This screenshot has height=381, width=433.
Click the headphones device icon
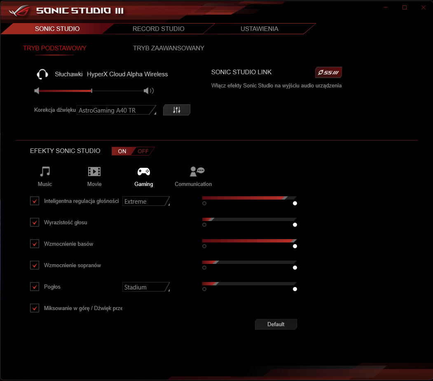pyautogui.click(x=42, y=74)
